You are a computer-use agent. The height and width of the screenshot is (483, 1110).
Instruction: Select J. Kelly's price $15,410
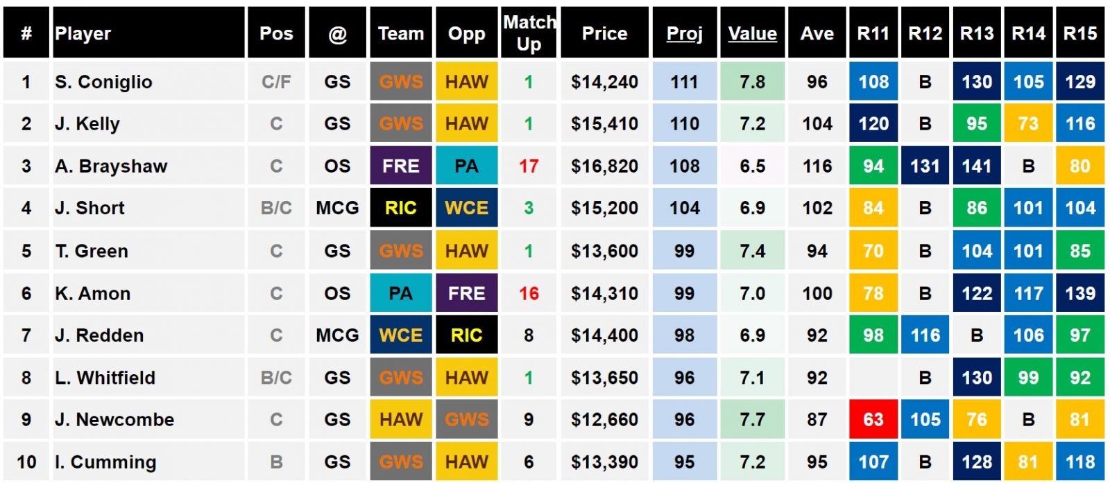(604, 124)
